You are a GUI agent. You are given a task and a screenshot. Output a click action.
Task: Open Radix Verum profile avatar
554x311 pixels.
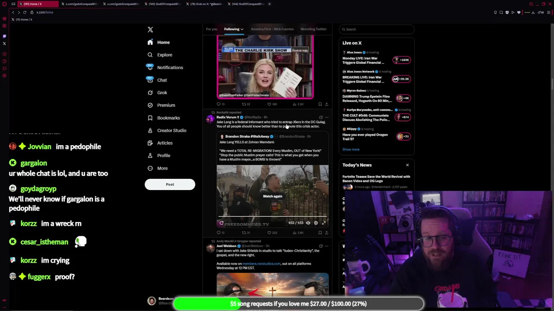(x=210, y=120)
